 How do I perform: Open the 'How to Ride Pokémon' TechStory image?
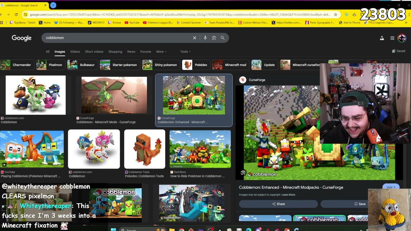pyautogui.click(x=200, y=149)
